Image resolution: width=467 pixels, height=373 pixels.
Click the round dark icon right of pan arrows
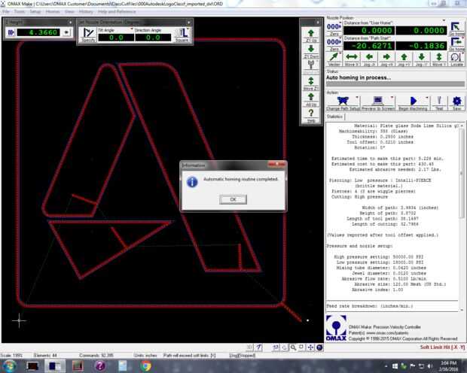click(319, 347)
